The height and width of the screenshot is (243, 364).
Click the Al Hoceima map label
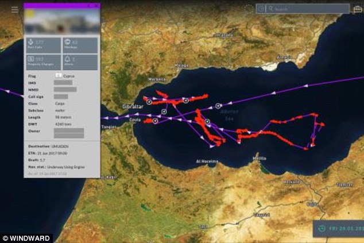coord(206,161)
